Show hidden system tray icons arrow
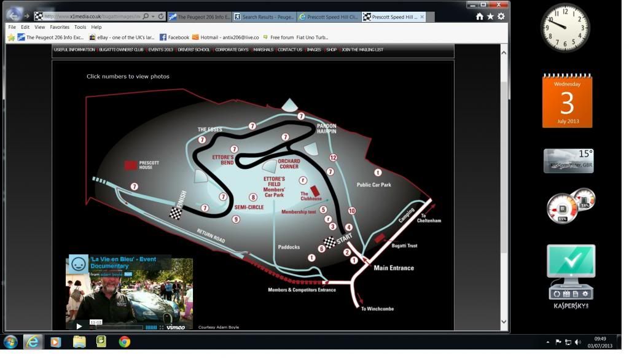Viewport: 629px width, 358px height. 547,342
